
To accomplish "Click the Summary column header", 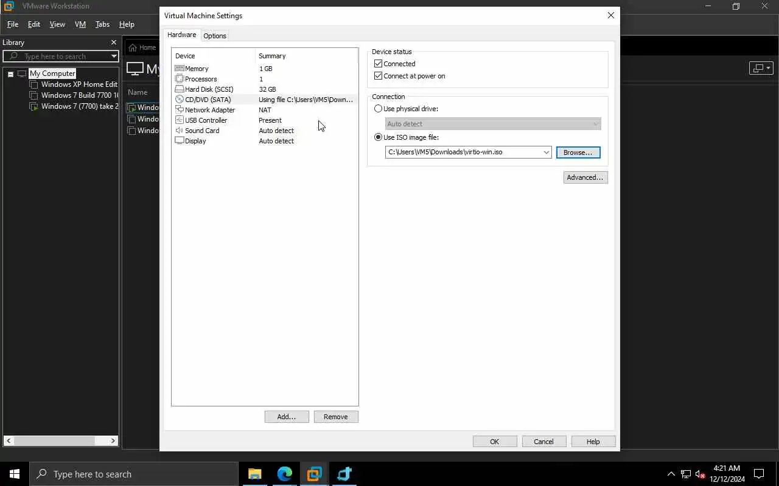I will coord(307,56).
